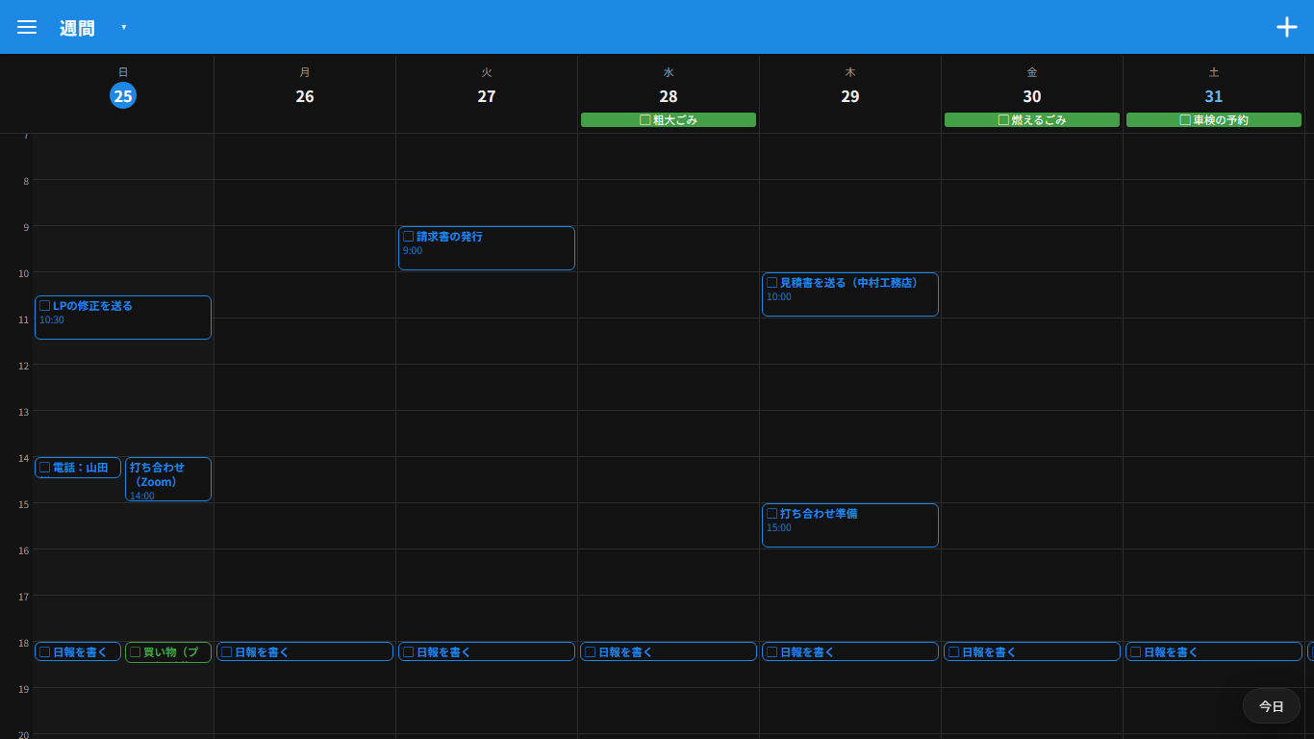
Task: Click the 10:00 time under 見積書を送る
Action: pyautogui.click(x=779, y=297)
